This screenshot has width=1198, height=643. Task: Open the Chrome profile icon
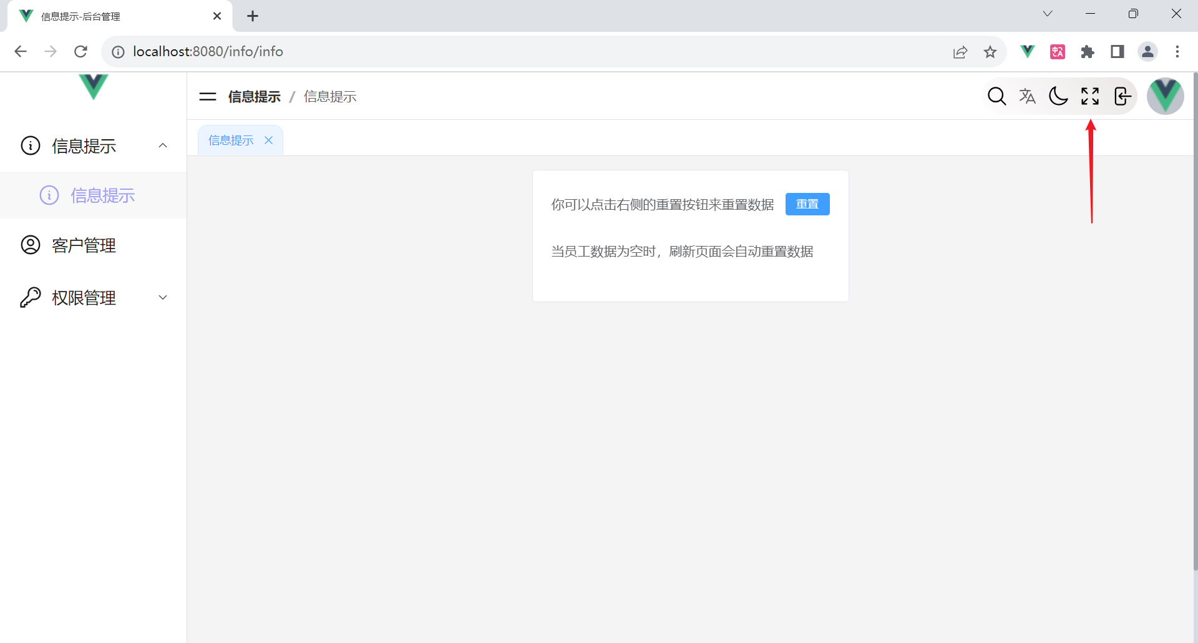click(1148, 52)
